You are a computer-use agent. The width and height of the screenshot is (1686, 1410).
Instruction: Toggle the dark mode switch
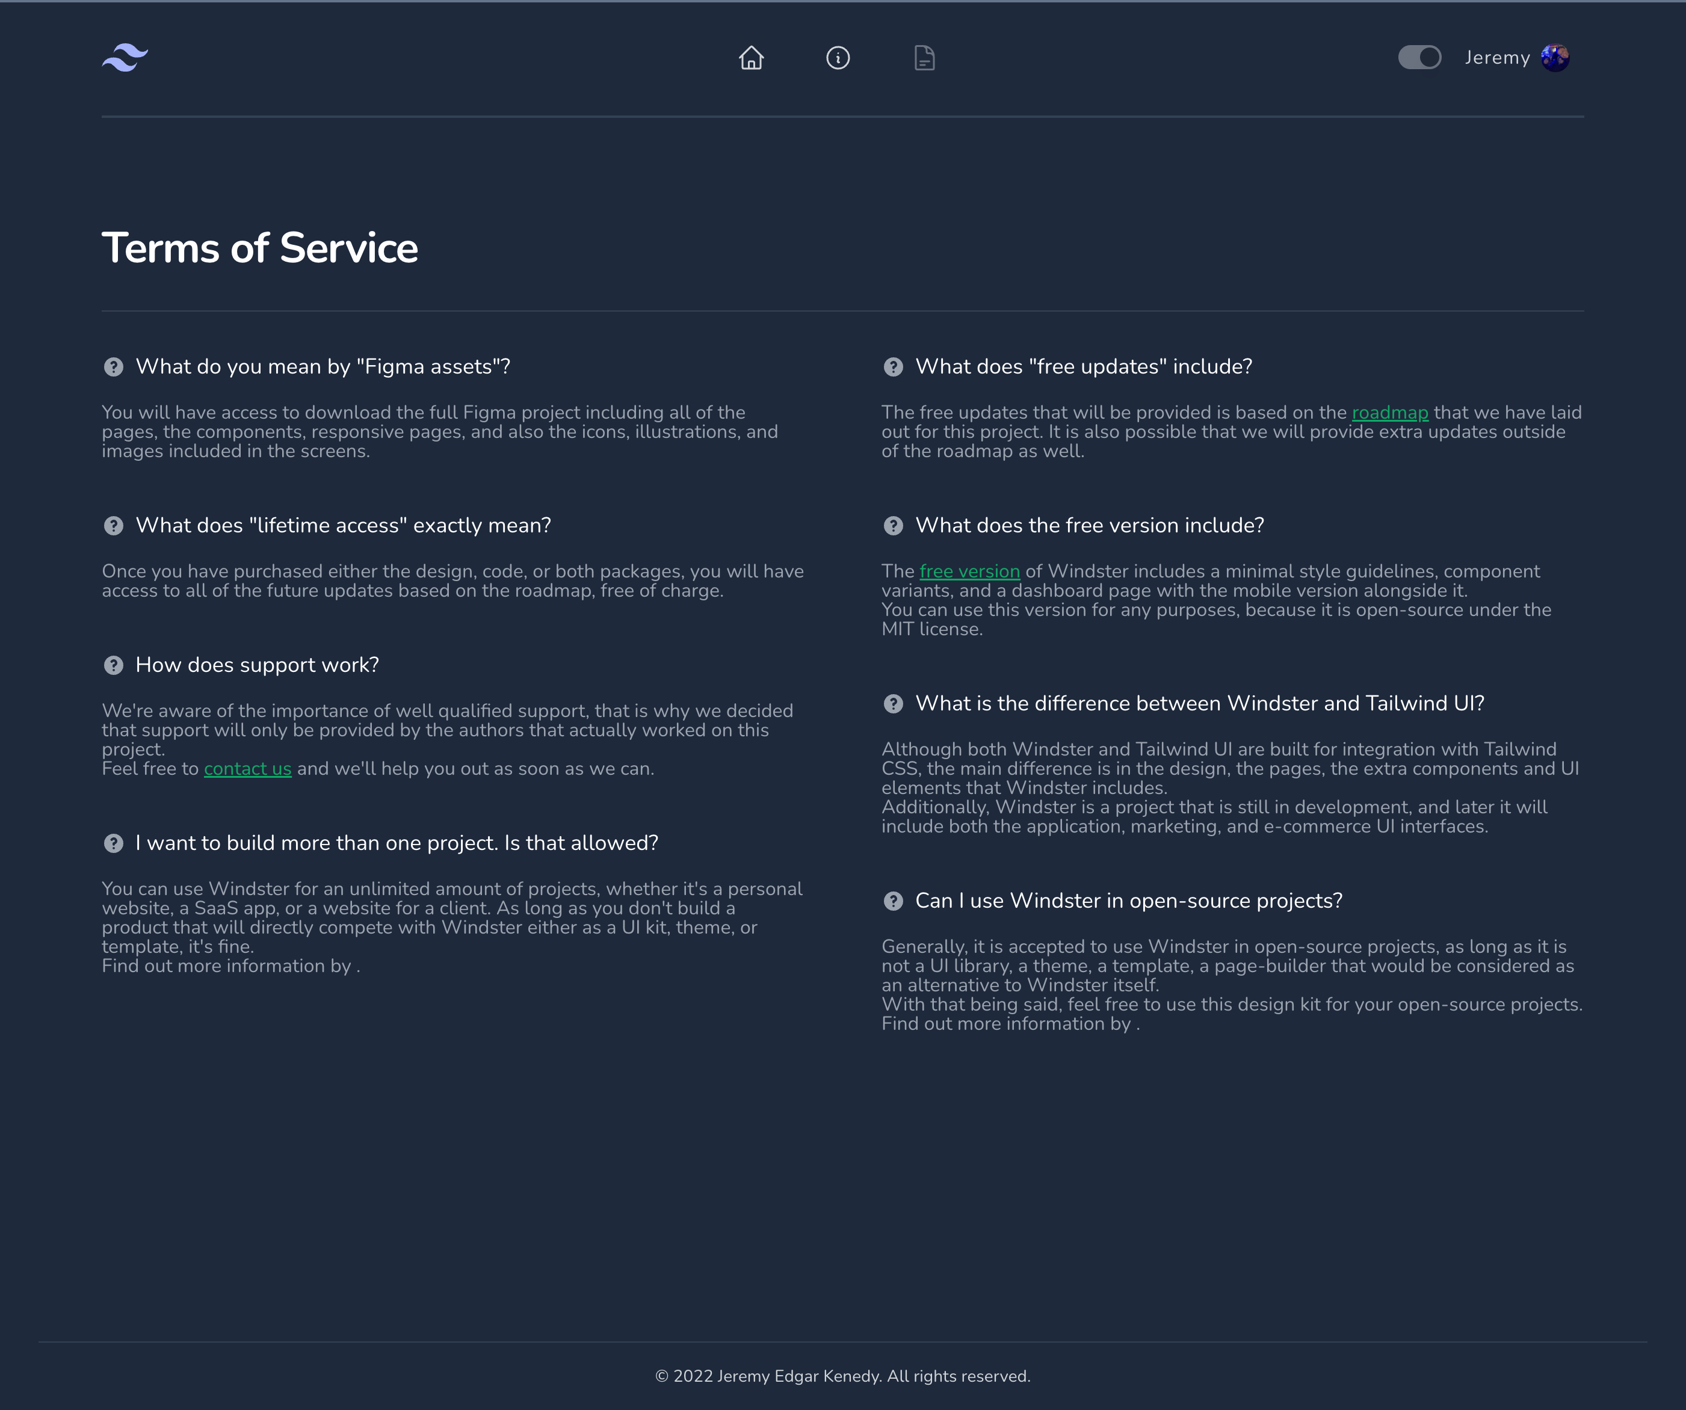(1419, 58)
